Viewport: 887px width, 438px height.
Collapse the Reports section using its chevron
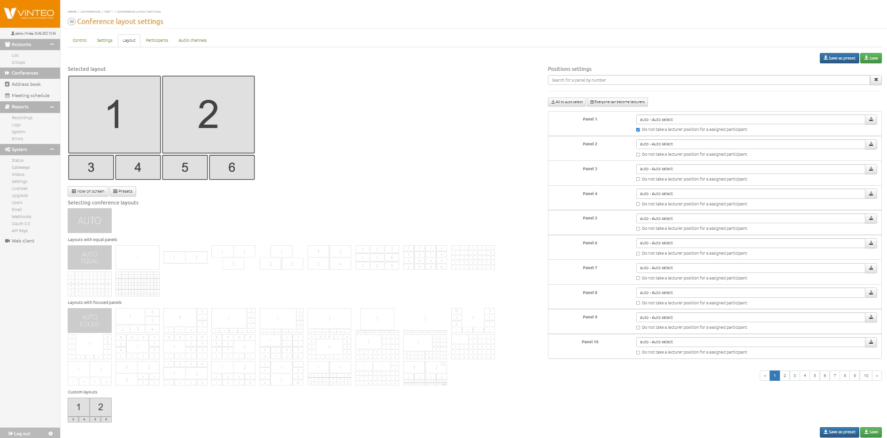[x=52, y=107]
